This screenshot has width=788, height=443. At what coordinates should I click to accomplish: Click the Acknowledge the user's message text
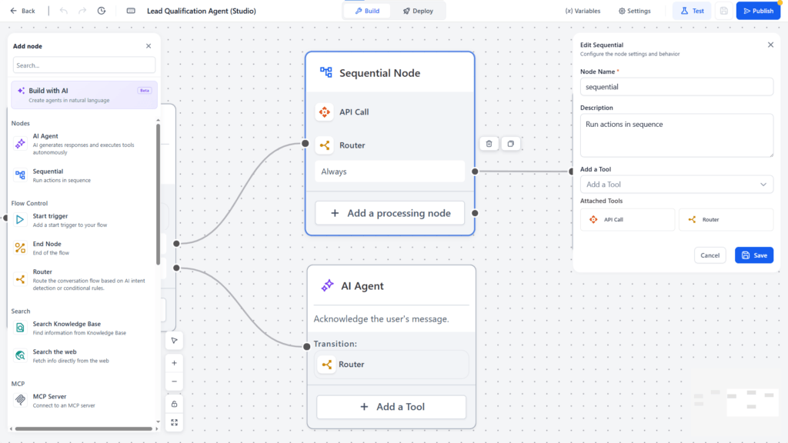(x=382, y=319)
